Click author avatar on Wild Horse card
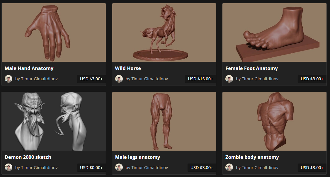 (119, 79)
